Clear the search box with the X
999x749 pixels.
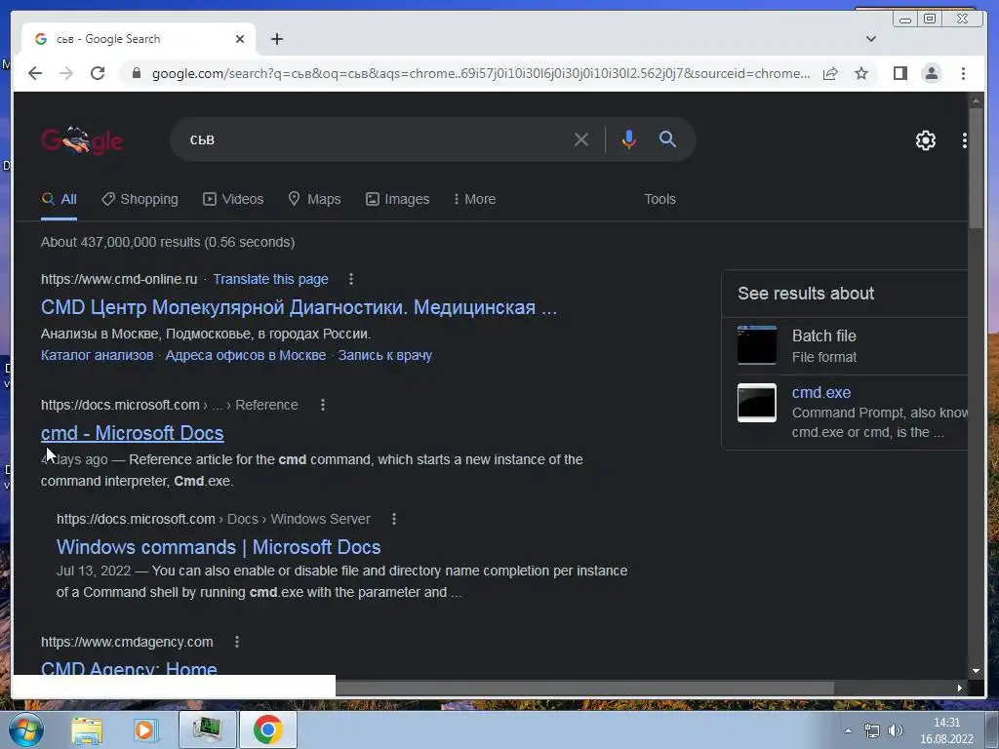click(x=581, y=139)
